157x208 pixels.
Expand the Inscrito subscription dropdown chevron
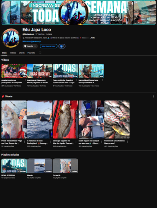click(35, 46)
